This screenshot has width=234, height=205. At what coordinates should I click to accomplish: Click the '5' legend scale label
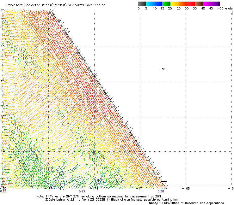(x=146, y=9)
